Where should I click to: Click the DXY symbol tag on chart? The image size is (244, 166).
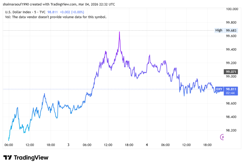click(x=219, y=89)
